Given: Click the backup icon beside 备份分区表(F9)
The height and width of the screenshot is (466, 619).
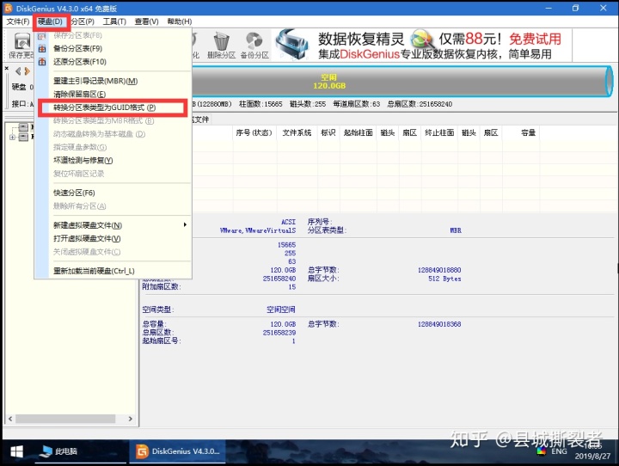Looking at the screenshot, I should coord(42,48).
